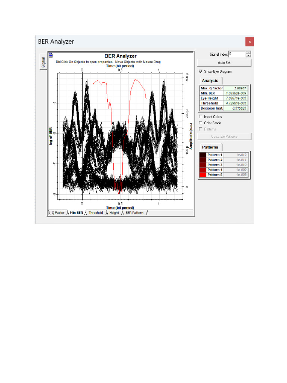Toggle the Patterns checkbox
Viewport: 287px width, 383px height.
201,129
